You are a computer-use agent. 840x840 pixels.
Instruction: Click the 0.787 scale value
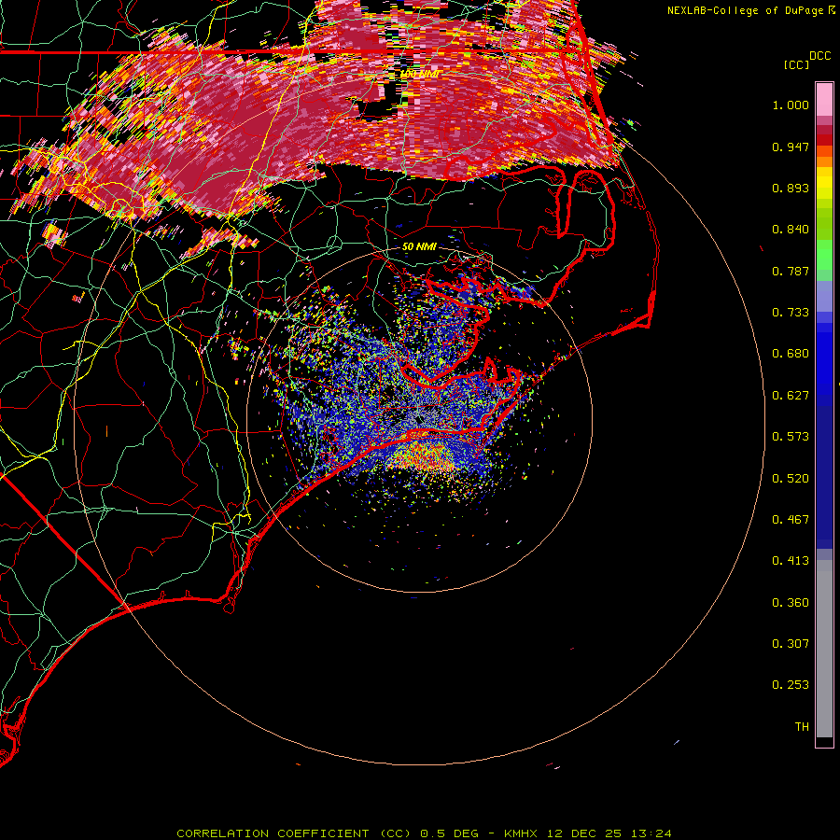pyautogui.click(x=791, y=271)
